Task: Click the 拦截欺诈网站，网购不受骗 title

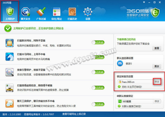Action: 31,41
